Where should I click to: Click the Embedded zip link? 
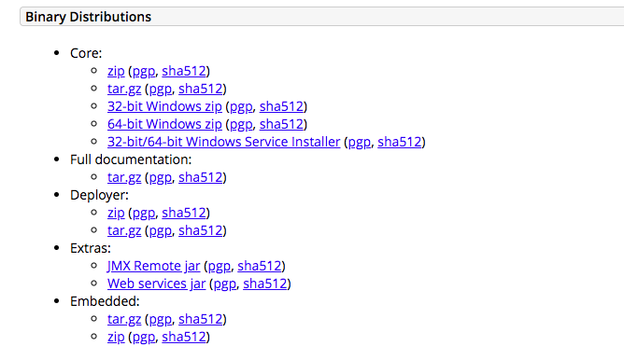116,337
